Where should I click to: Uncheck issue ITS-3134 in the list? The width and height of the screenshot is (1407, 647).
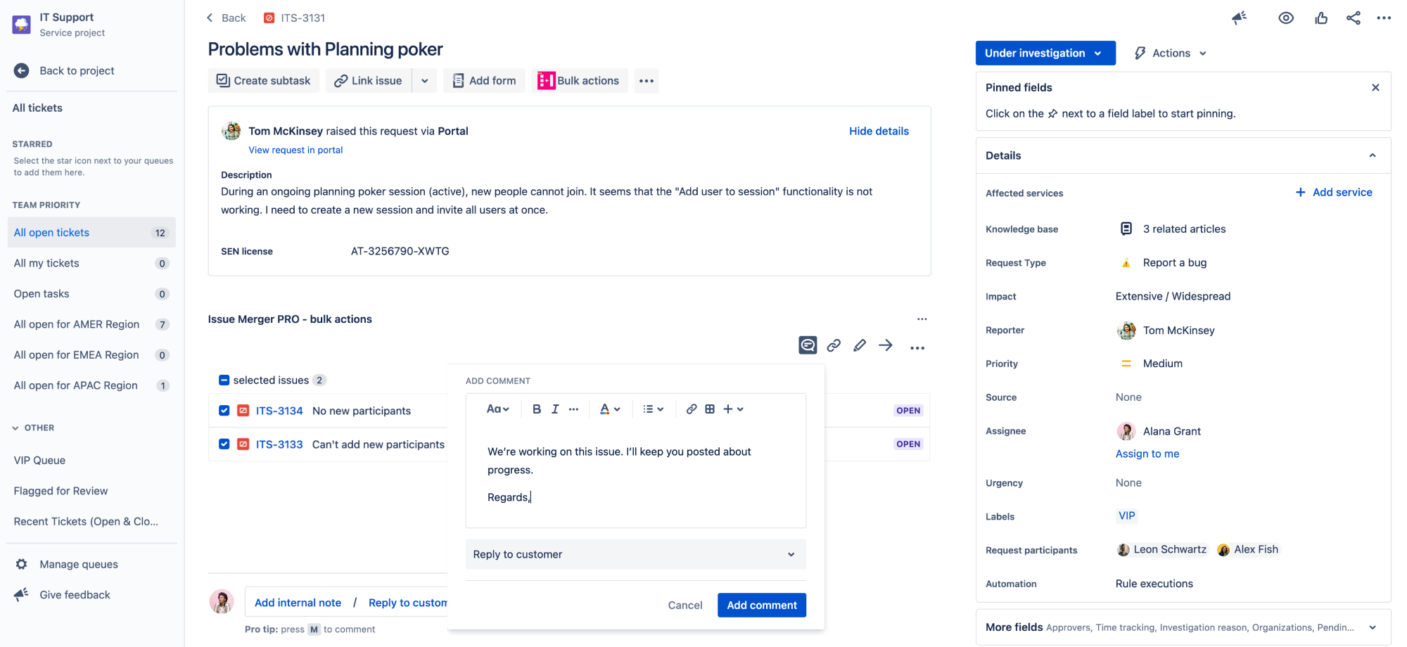pyautogui.click(x=224, y=411)
